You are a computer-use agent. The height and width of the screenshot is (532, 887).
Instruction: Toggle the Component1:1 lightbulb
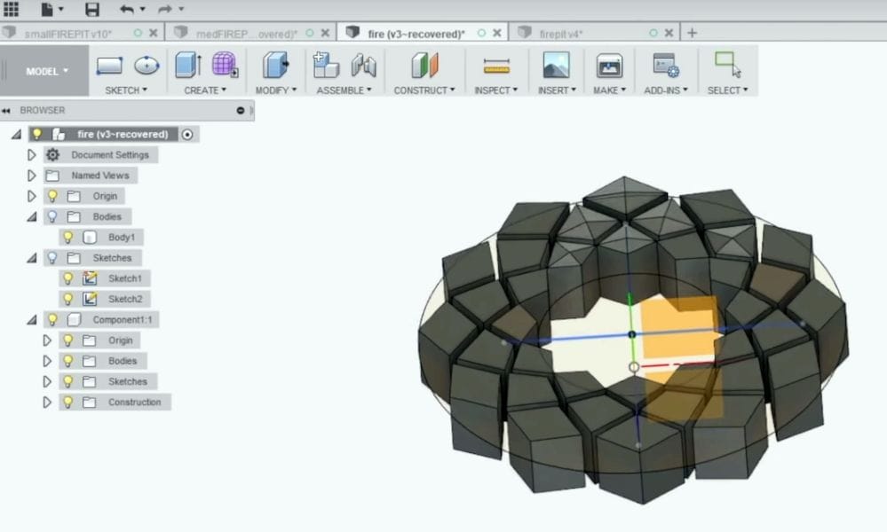click(52, 319)
